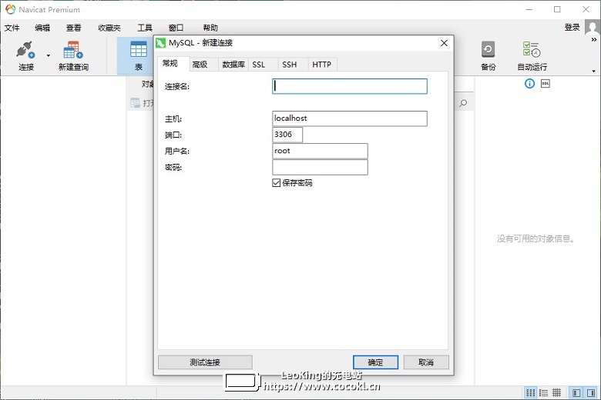
Task: Click the 新建查询 (New Query) toolbar icon
Action: tap(73, 55)
